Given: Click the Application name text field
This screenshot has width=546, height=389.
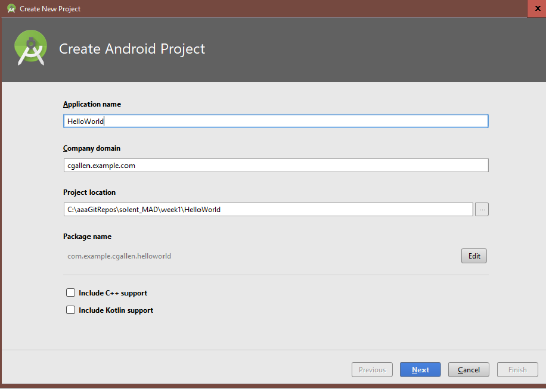Looking at the screenshot, I should pyautogui.click(x=276, y=121).
